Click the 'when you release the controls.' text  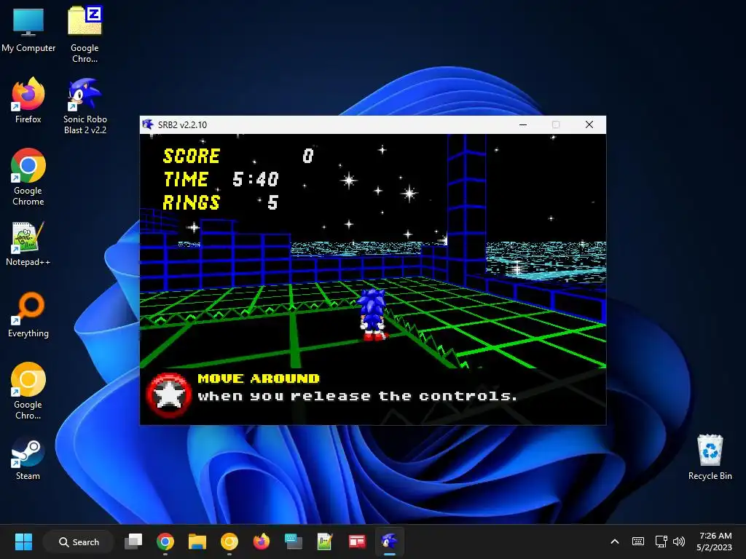(357, 396)
